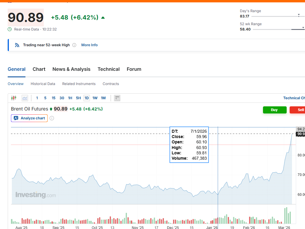
Task: Set chart interval to 1W
Action: 95,98
